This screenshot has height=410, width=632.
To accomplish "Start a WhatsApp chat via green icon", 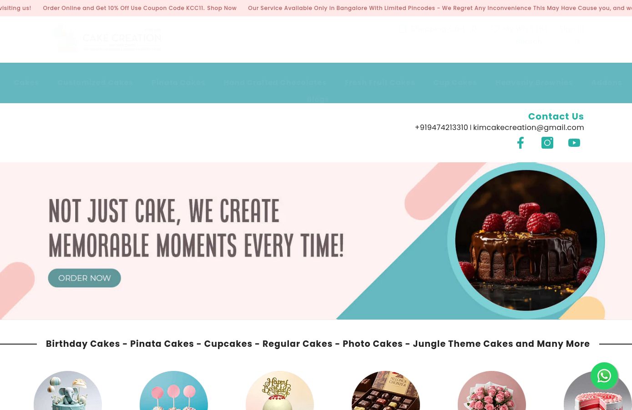I will click(x=604, y=376).
